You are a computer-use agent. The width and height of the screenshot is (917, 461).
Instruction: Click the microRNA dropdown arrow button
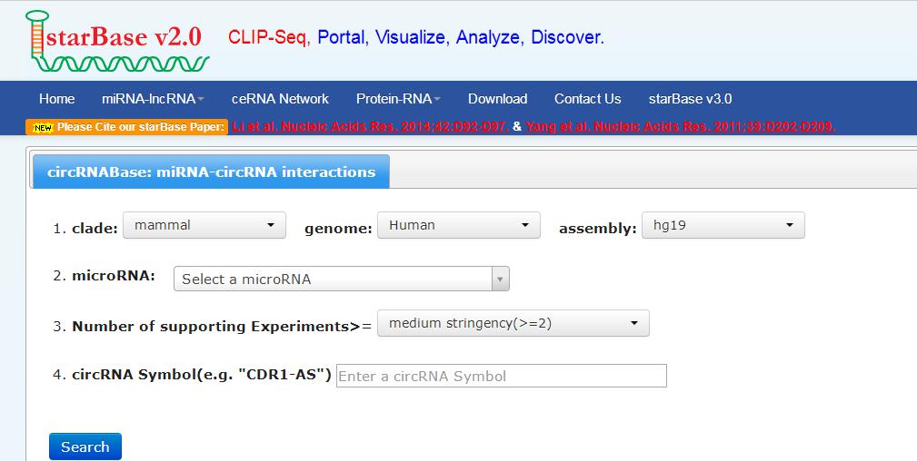(500, 279)
